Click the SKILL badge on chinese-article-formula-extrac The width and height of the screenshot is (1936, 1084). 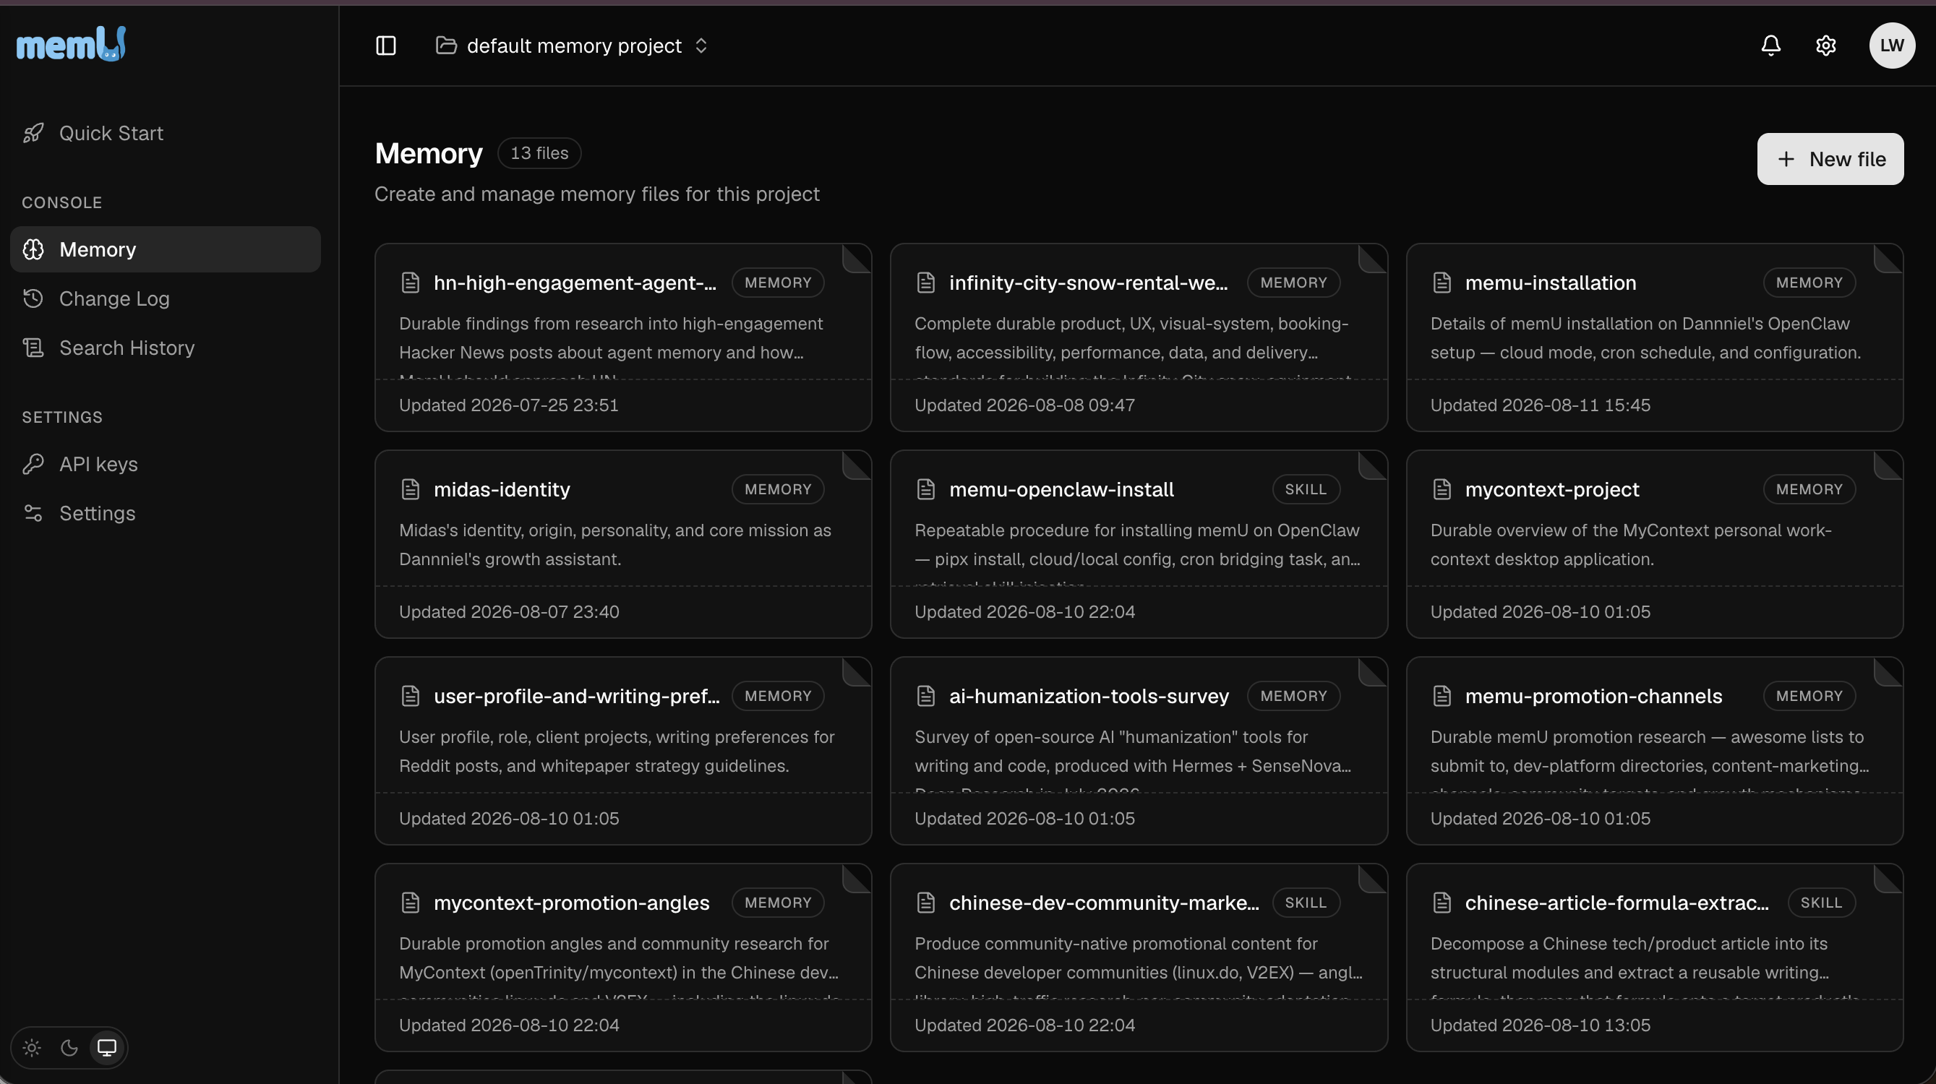[x=1821, y=902]
